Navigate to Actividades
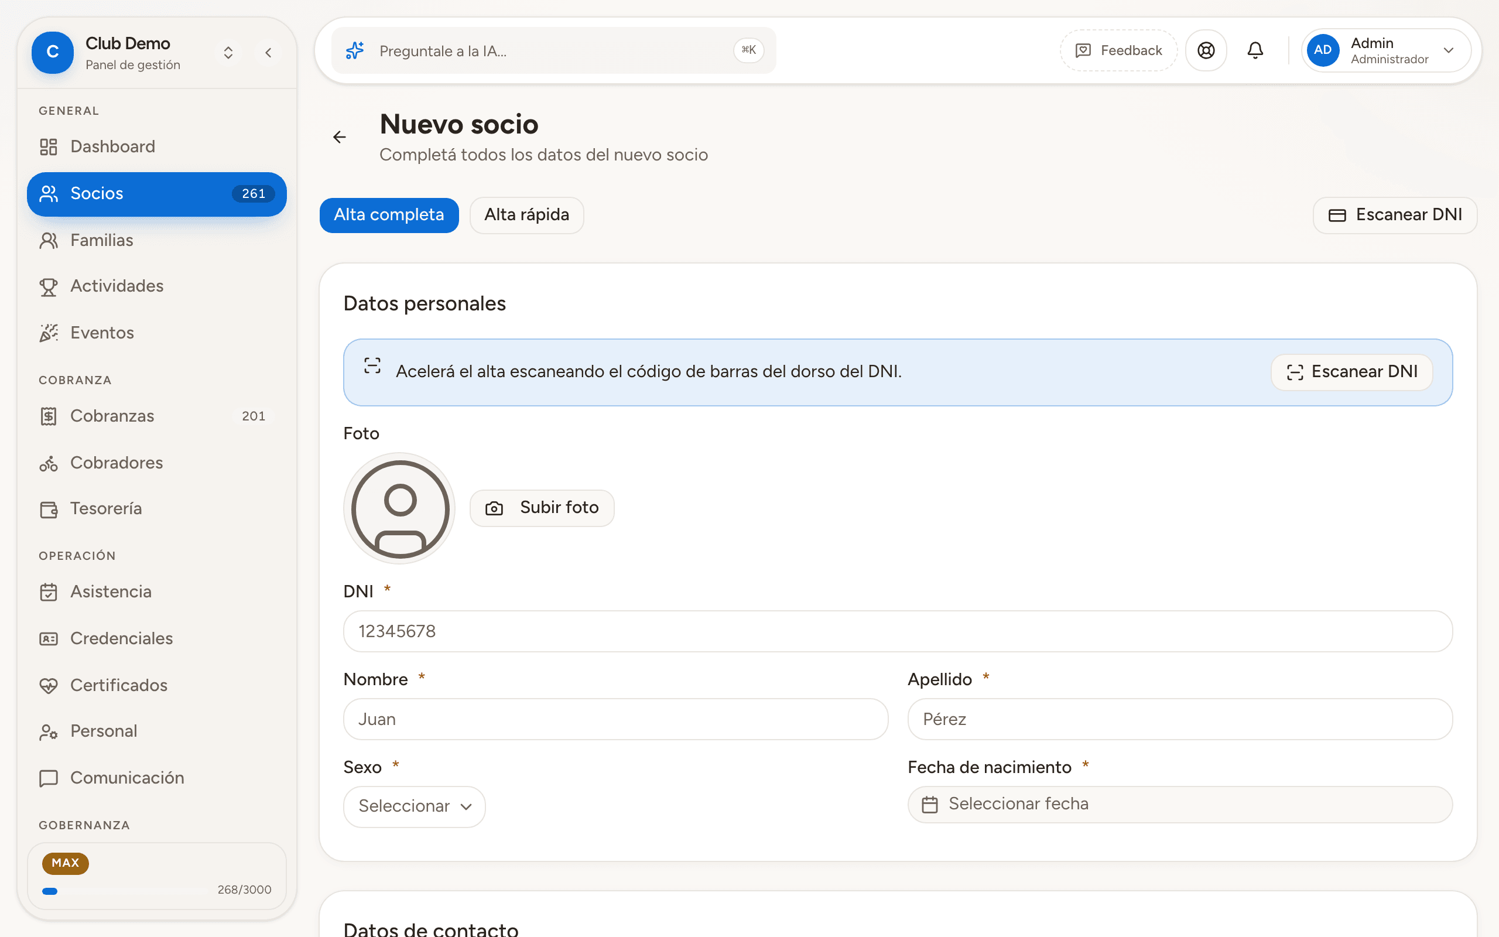Image resolution: width=1499 pixels, height=937 pixels. 157,286
